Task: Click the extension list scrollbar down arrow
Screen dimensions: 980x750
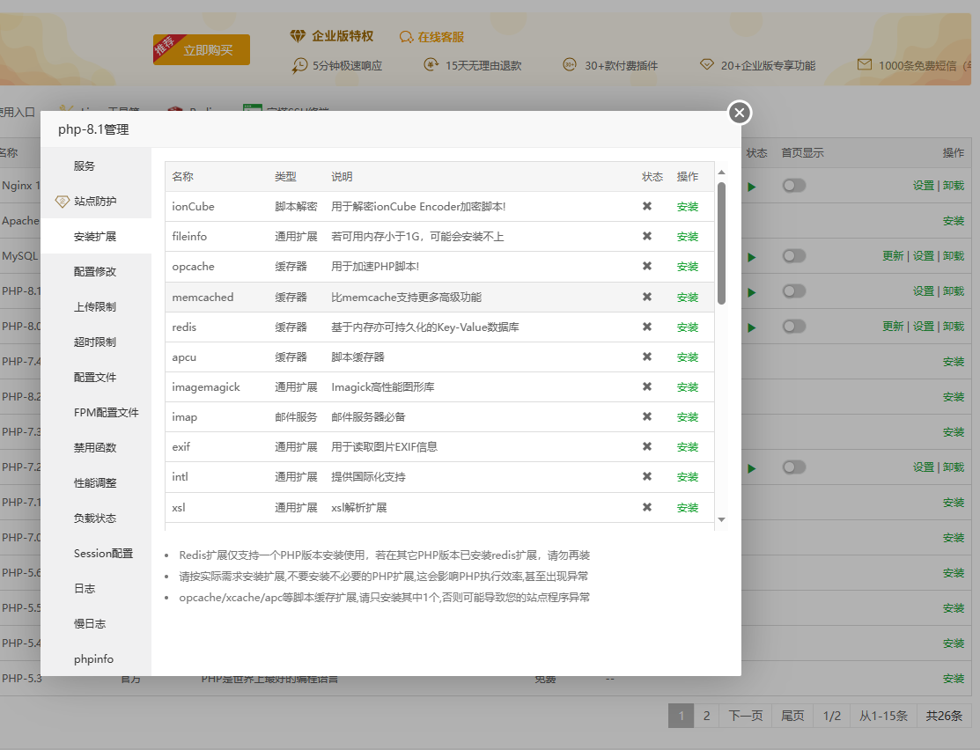Action: [x=721, y=519]
